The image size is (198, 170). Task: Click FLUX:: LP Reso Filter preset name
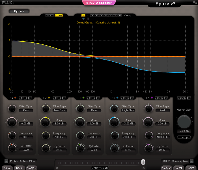(22, 162)
